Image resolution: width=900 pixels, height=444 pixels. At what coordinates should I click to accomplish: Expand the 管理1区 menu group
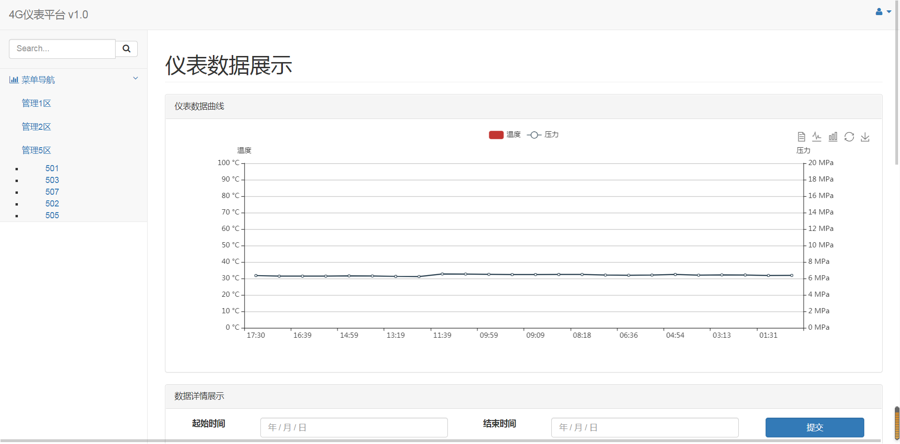pyautogui.click(x=36, y=103)
